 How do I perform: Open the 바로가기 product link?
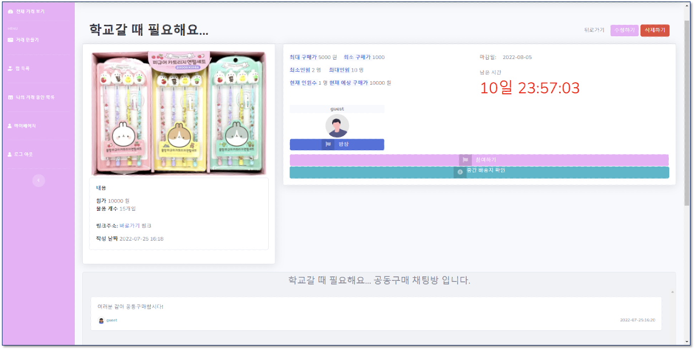click(x=129, y=226)
